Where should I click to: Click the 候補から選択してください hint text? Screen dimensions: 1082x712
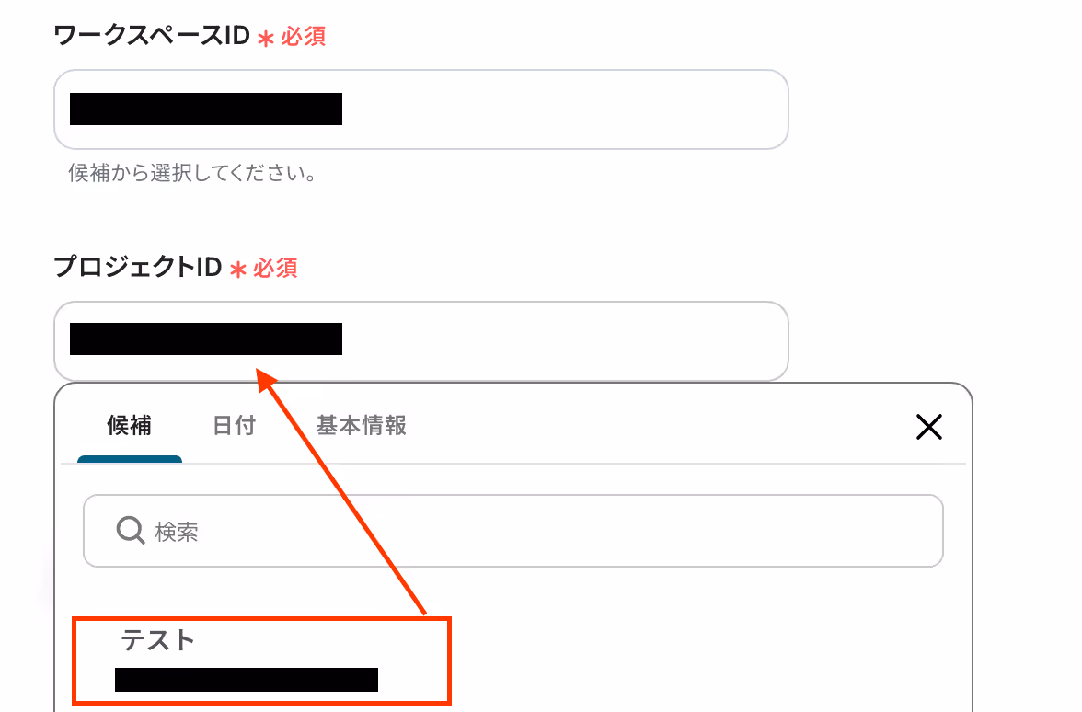tap(192, 173)
